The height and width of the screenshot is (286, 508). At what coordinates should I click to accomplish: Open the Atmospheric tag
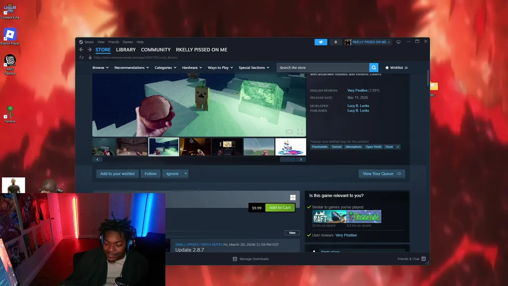coord(353,147)
